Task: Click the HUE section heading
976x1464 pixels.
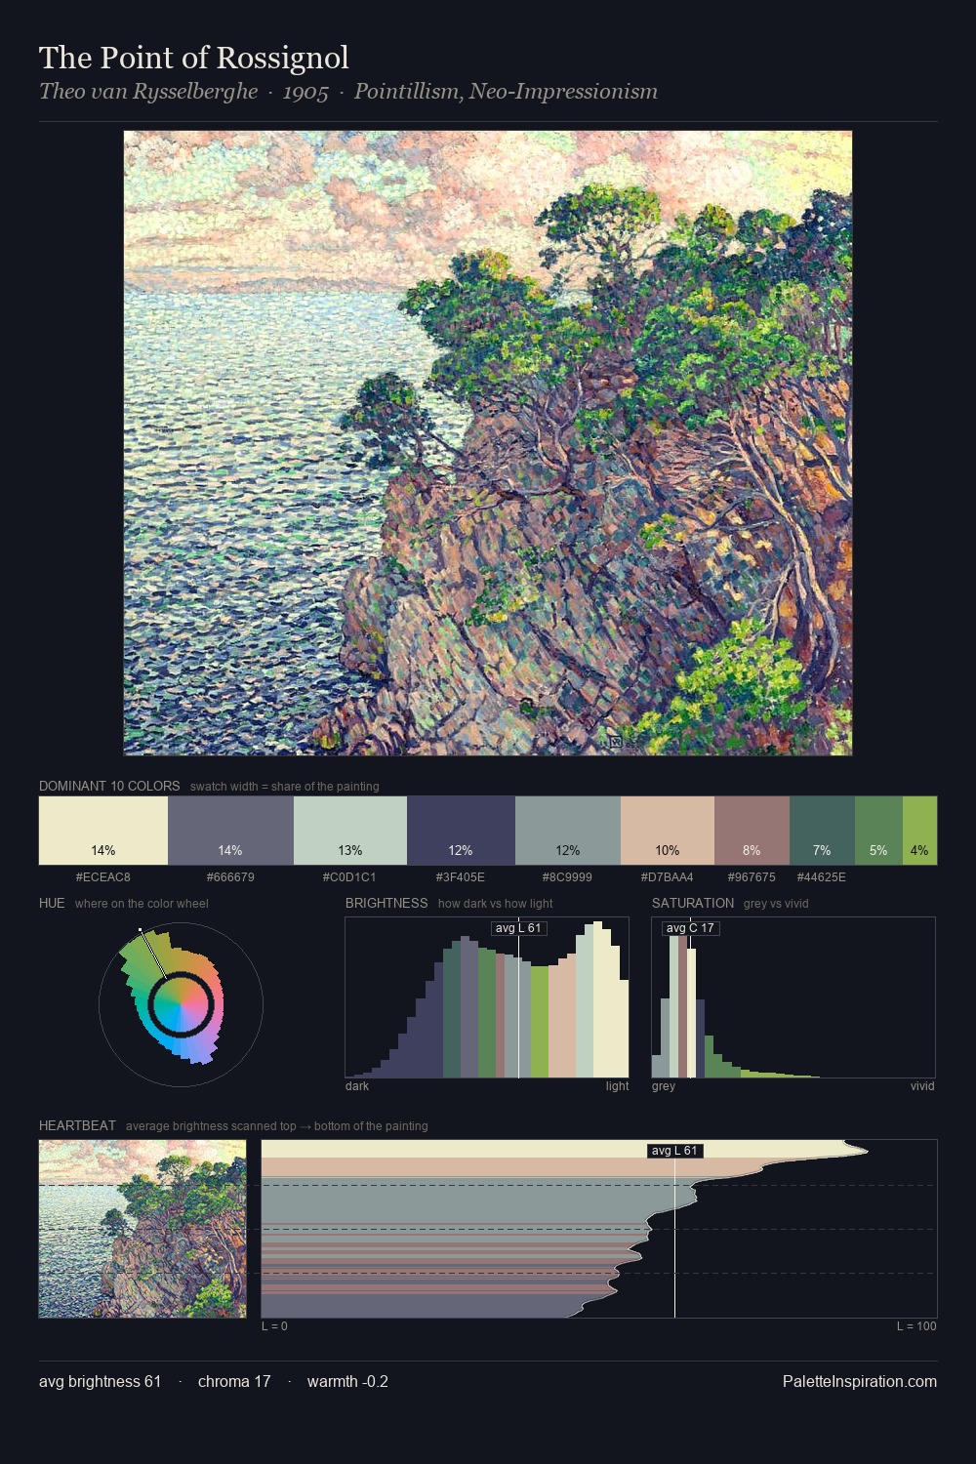Action: 52,903
